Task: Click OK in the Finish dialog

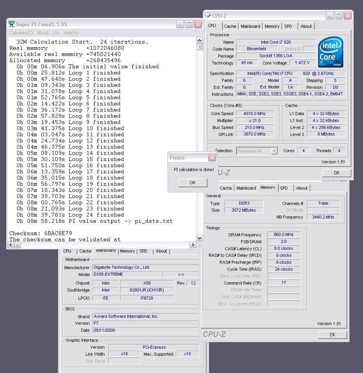Action: click(x=193, y=183)
